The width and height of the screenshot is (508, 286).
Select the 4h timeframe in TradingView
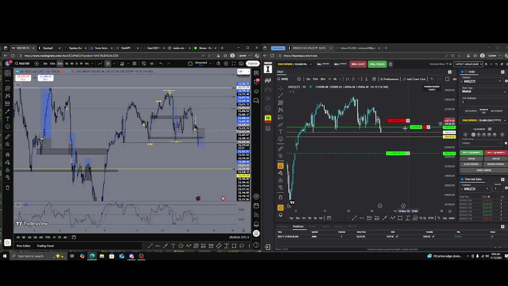(x=72, y=64)
